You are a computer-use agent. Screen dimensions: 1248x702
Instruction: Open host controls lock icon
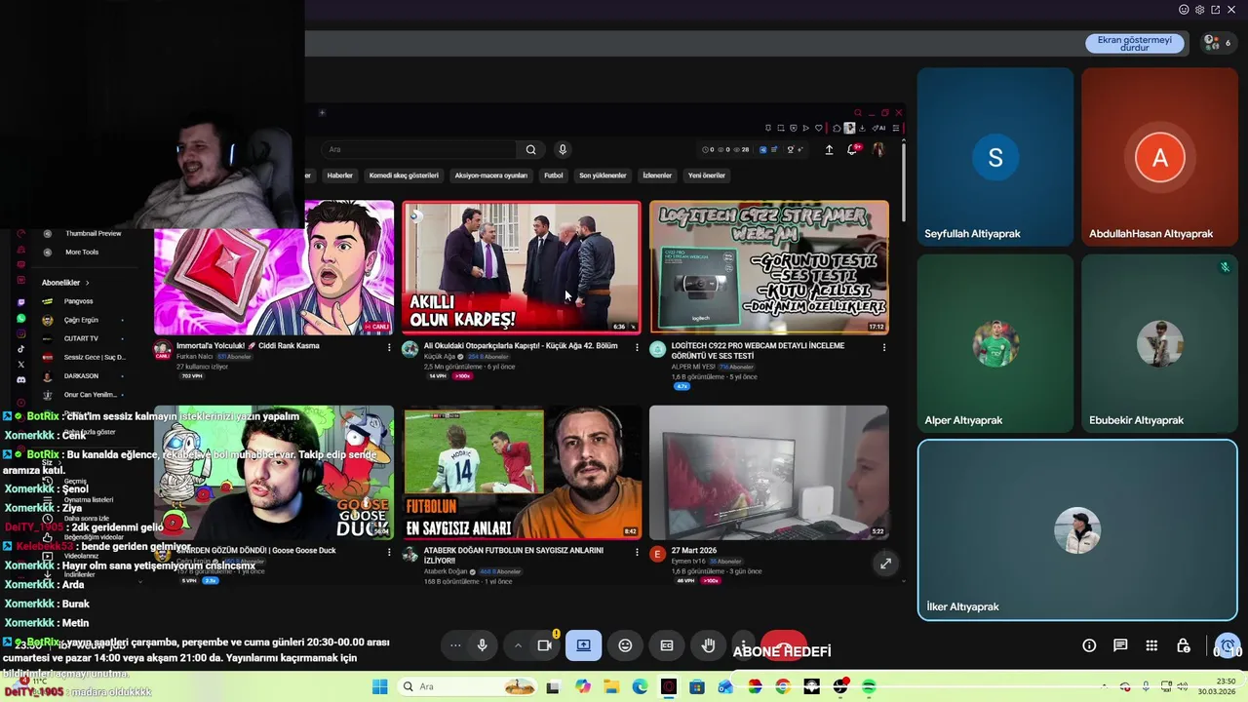(x=1183, y=645)
